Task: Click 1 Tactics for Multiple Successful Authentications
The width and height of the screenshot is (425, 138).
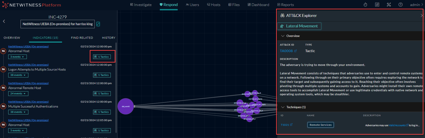Action: (x=102, y=112)
